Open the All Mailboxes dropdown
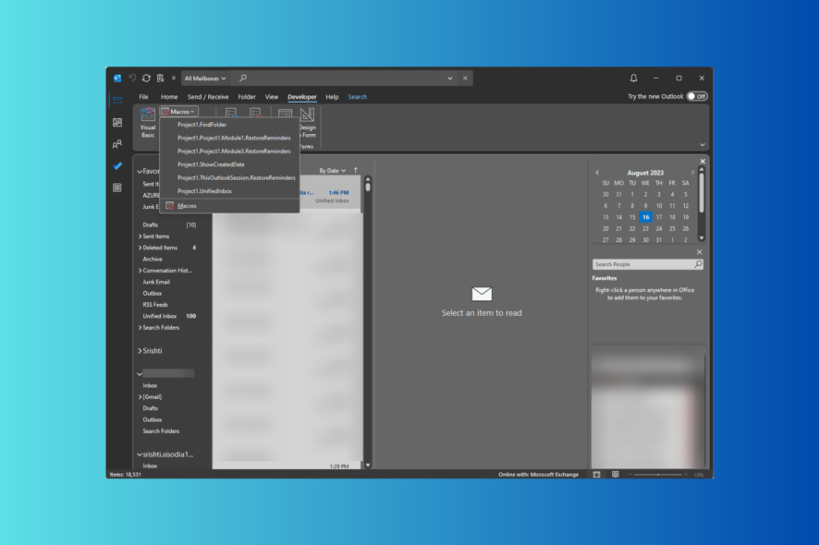819x545 pixels. (x=202, y=78)
